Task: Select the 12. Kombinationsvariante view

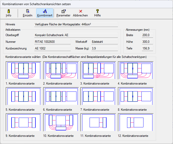Action: point(136,123)
